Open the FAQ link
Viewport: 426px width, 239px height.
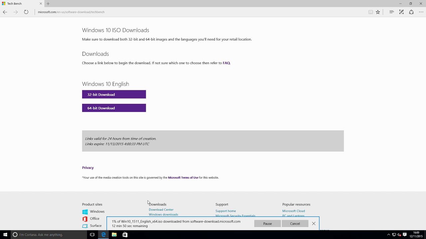226,63
